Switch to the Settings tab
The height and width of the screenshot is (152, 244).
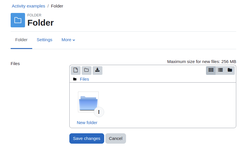(x=45, y=40)
